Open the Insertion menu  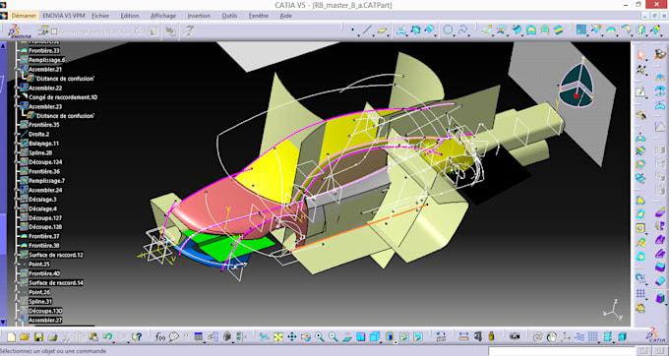coord(199,16)
